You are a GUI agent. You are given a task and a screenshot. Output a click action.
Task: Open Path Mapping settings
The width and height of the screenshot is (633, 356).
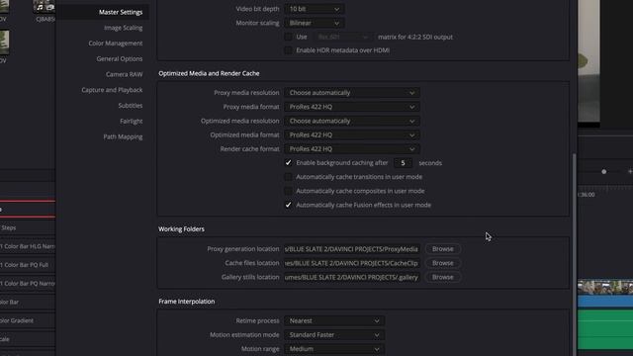[x=123, y=136]
